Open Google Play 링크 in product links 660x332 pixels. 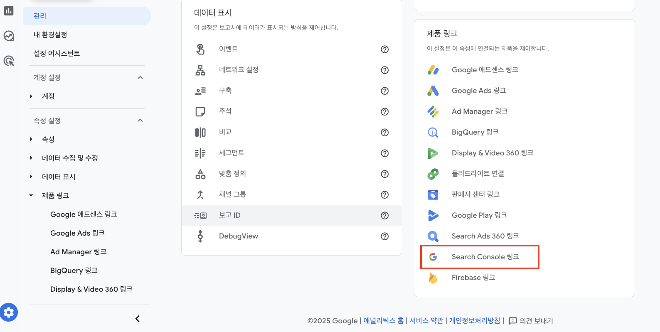tap(479, 215)
